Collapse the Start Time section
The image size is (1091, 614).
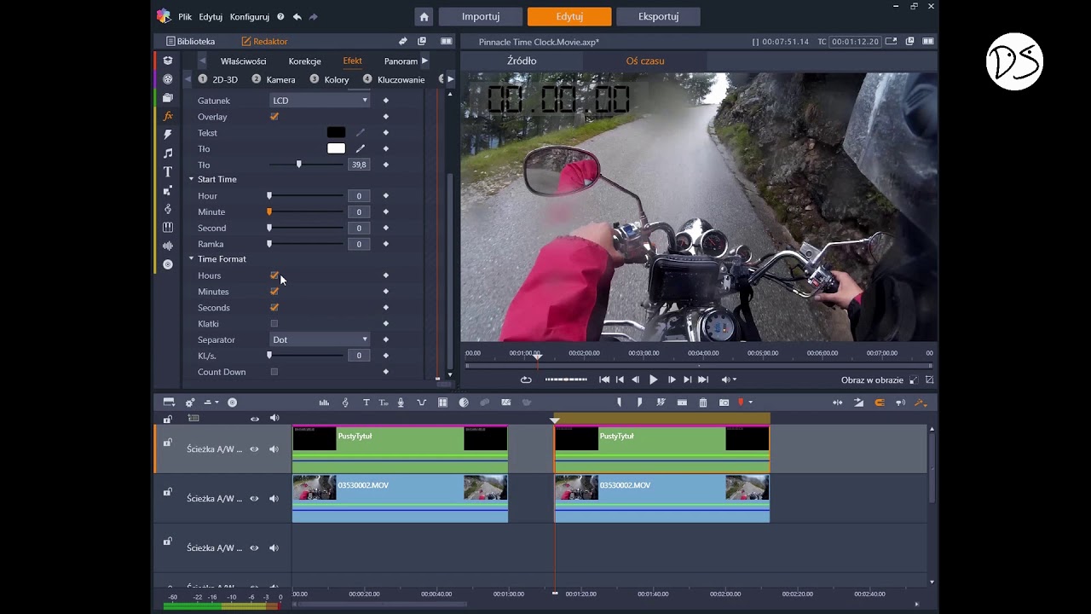click(x=191, y=179)
